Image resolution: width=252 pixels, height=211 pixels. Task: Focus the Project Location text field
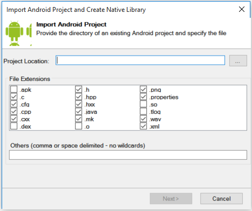[x=140, y=60]
